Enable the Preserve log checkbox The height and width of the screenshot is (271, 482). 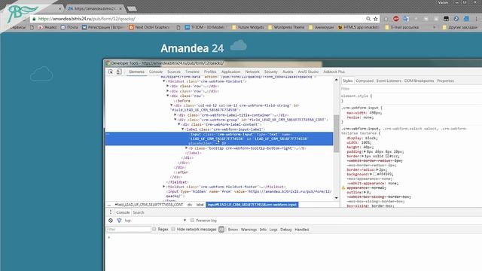pyautogui.click(x=193, y=221)
